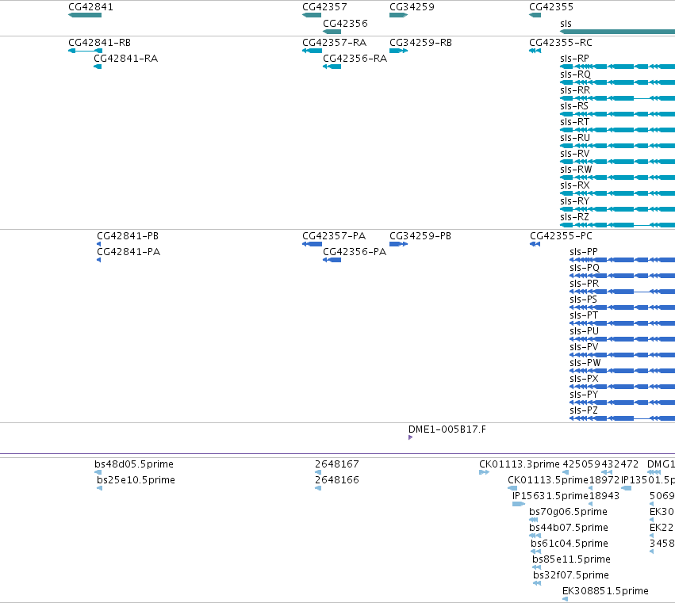Click EST bs32f07.5prime
Image resolution: width=675 pixels, height=603 pixels.
click(537, 583)
